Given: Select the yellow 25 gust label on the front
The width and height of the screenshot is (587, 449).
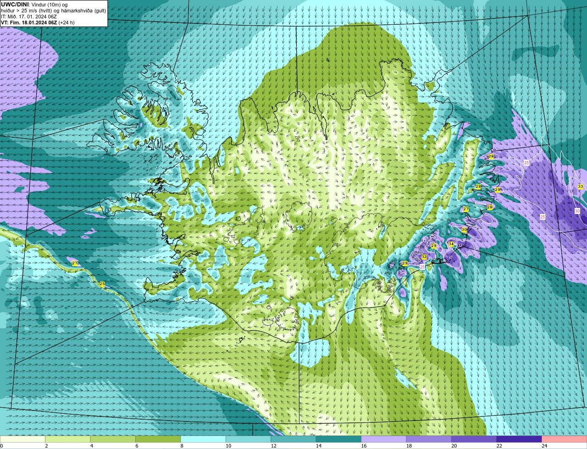Looking at the screenshot, I should [102, 284].
